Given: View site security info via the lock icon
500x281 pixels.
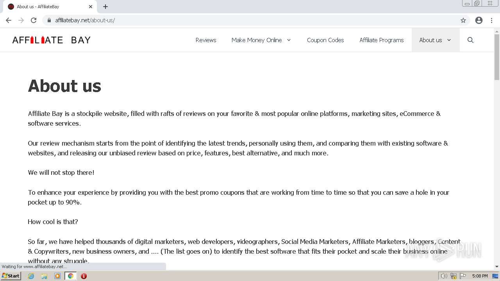Looking at the screenshot, I should pos(49,20).
